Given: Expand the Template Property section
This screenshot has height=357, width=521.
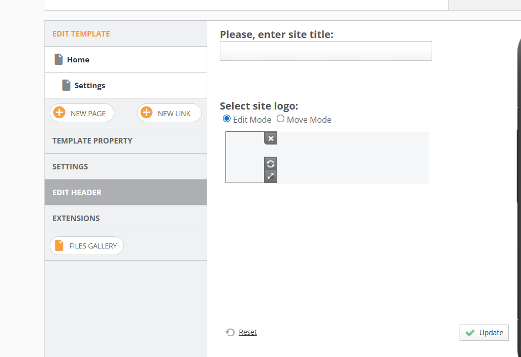Looking at the screenshot, I should click(x=125, y=140).
